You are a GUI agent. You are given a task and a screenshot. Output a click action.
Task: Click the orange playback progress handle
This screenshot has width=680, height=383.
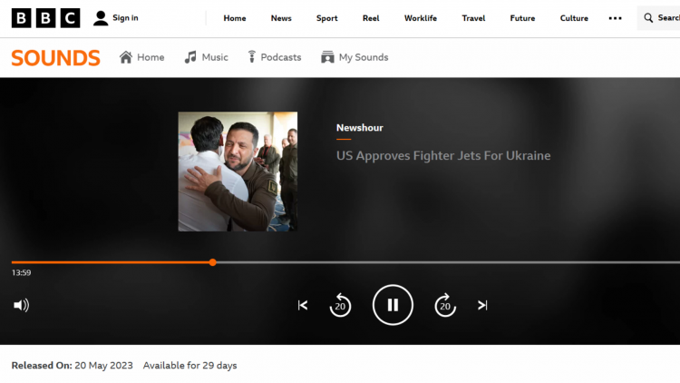(212, 262)
